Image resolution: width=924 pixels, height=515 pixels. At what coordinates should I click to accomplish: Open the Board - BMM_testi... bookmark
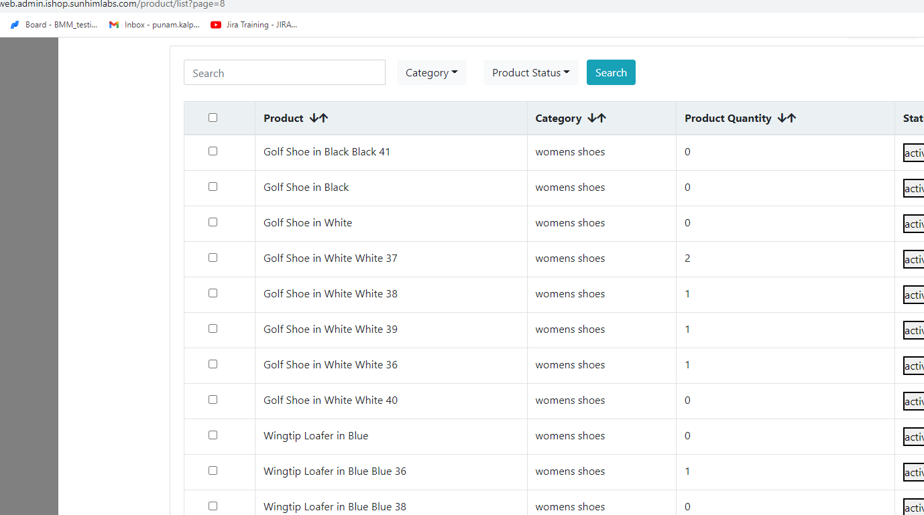click(54, 25)
